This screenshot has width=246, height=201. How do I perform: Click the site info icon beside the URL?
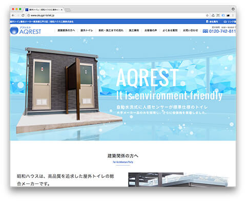coord(29,15)
